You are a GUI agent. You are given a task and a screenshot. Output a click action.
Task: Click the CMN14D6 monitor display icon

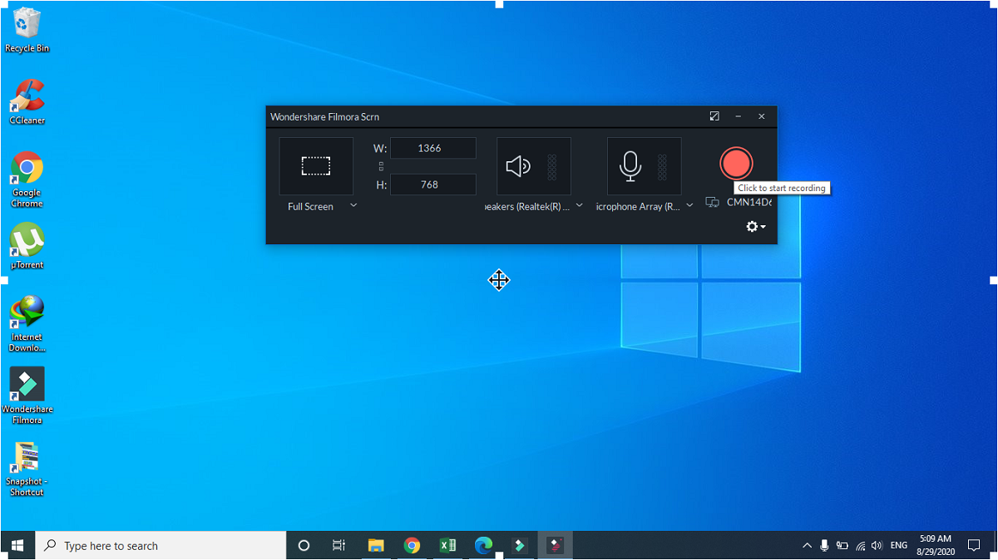(712, 202)
